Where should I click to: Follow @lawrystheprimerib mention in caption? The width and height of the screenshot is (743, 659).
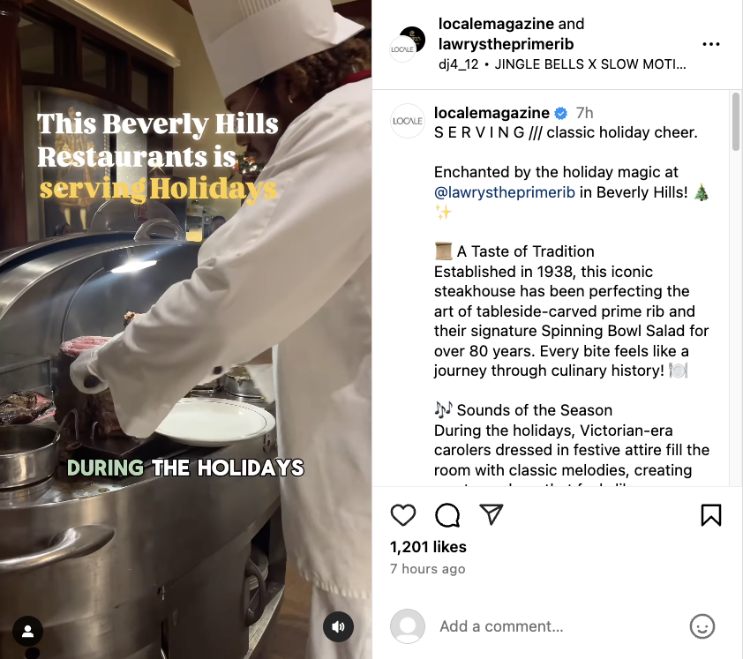tap(504, 192)
